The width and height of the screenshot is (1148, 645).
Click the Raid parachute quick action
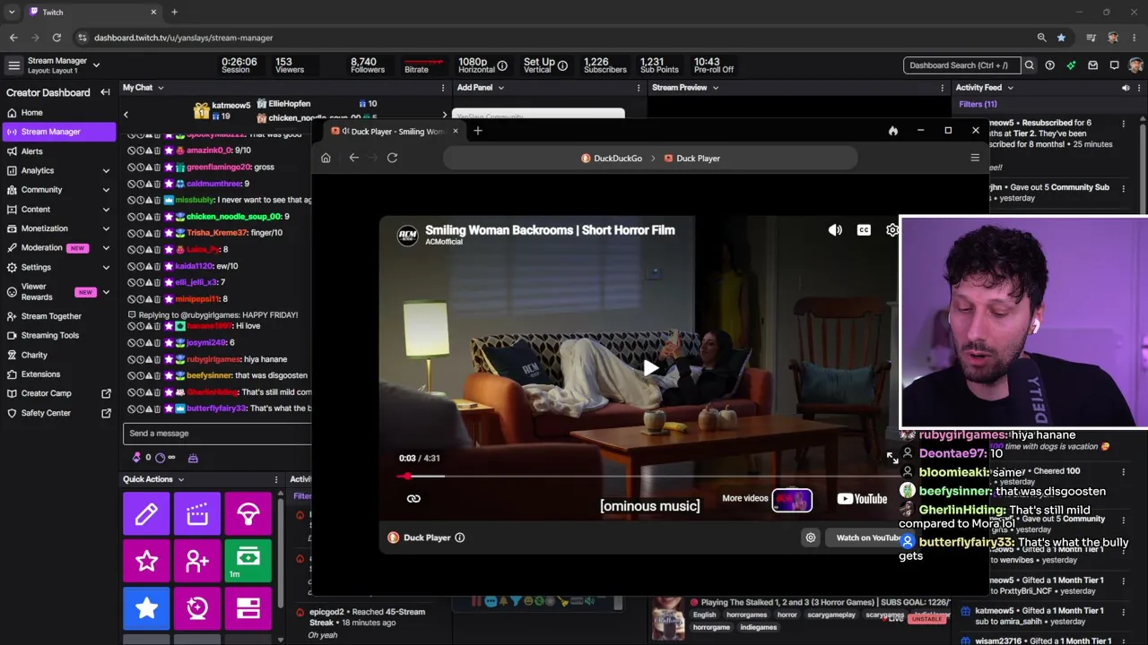248,514
